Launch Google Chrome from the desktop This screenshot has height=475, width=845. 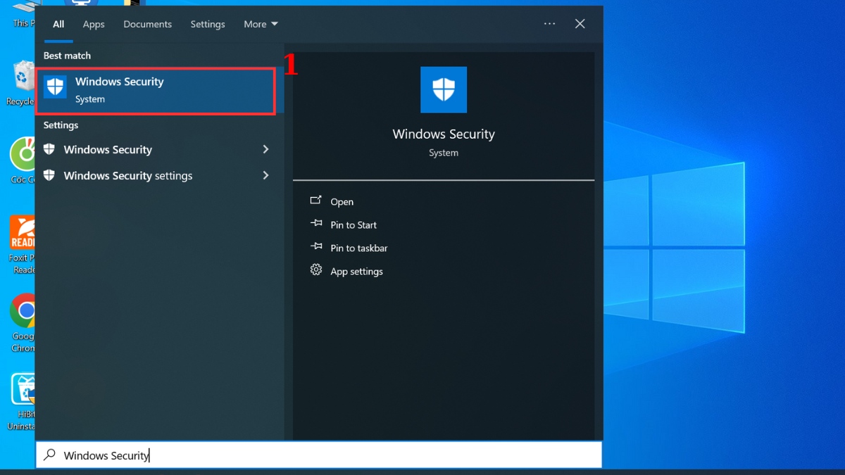pos(23,310)
